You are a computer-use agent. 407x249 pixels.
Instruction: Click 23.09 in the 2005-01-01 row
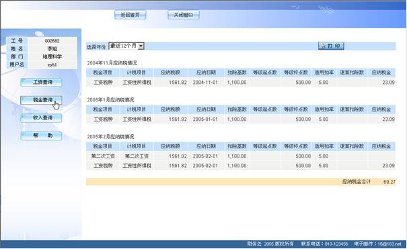click(389, 119)
